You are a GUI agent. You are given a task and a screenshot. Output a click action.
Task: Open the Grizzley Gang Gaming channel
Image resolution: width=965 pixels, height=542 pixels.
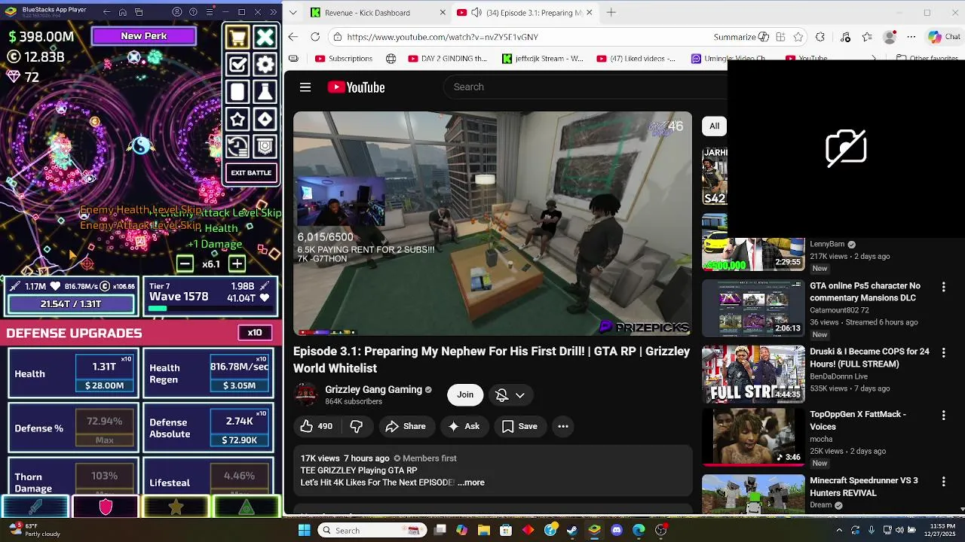(373, 389)
